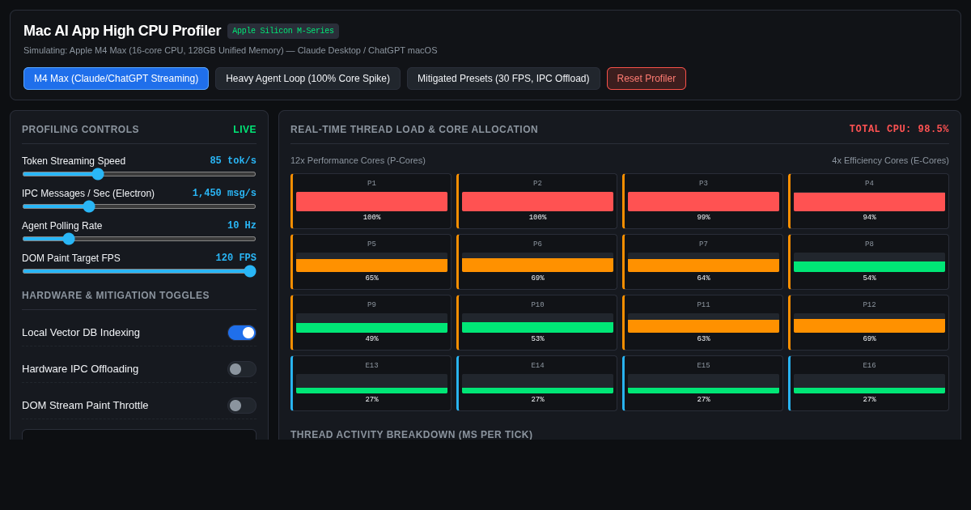This screenshot has height=510, width=971.
Task: Select the P12 core card
Action: (869, 323)
